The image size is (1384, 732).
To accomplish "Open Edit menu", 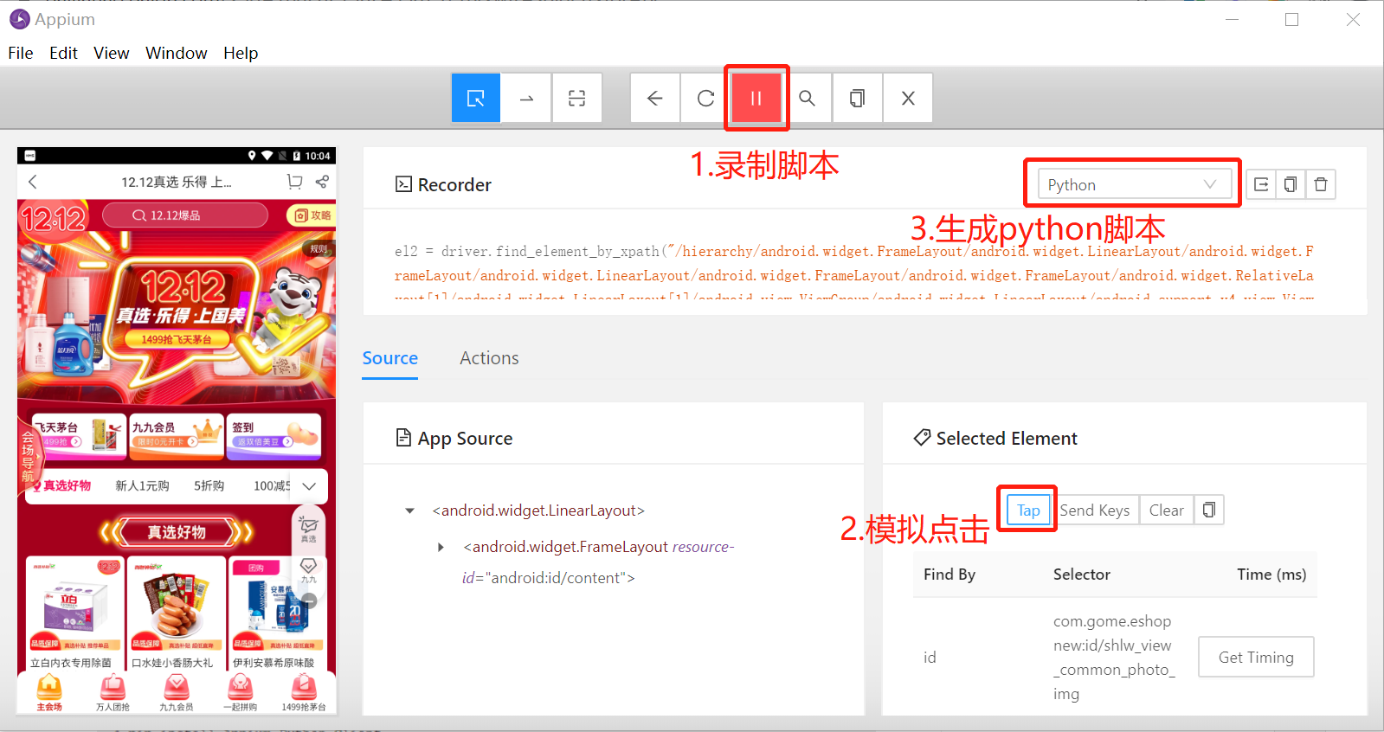I will (x=63, y=53).
